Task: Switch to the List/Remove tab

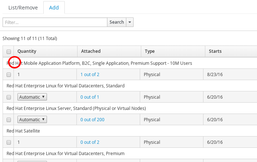Action: pyautogui.click(x=23, y=8)
